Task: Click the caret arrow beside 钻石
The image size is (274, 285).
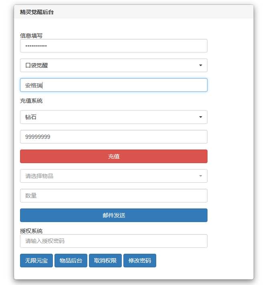Action: 200,117
